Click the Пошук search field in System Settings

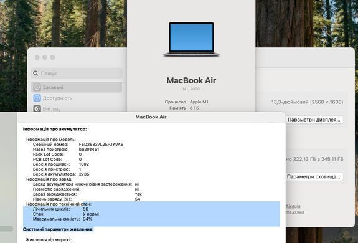coord(77,73)
